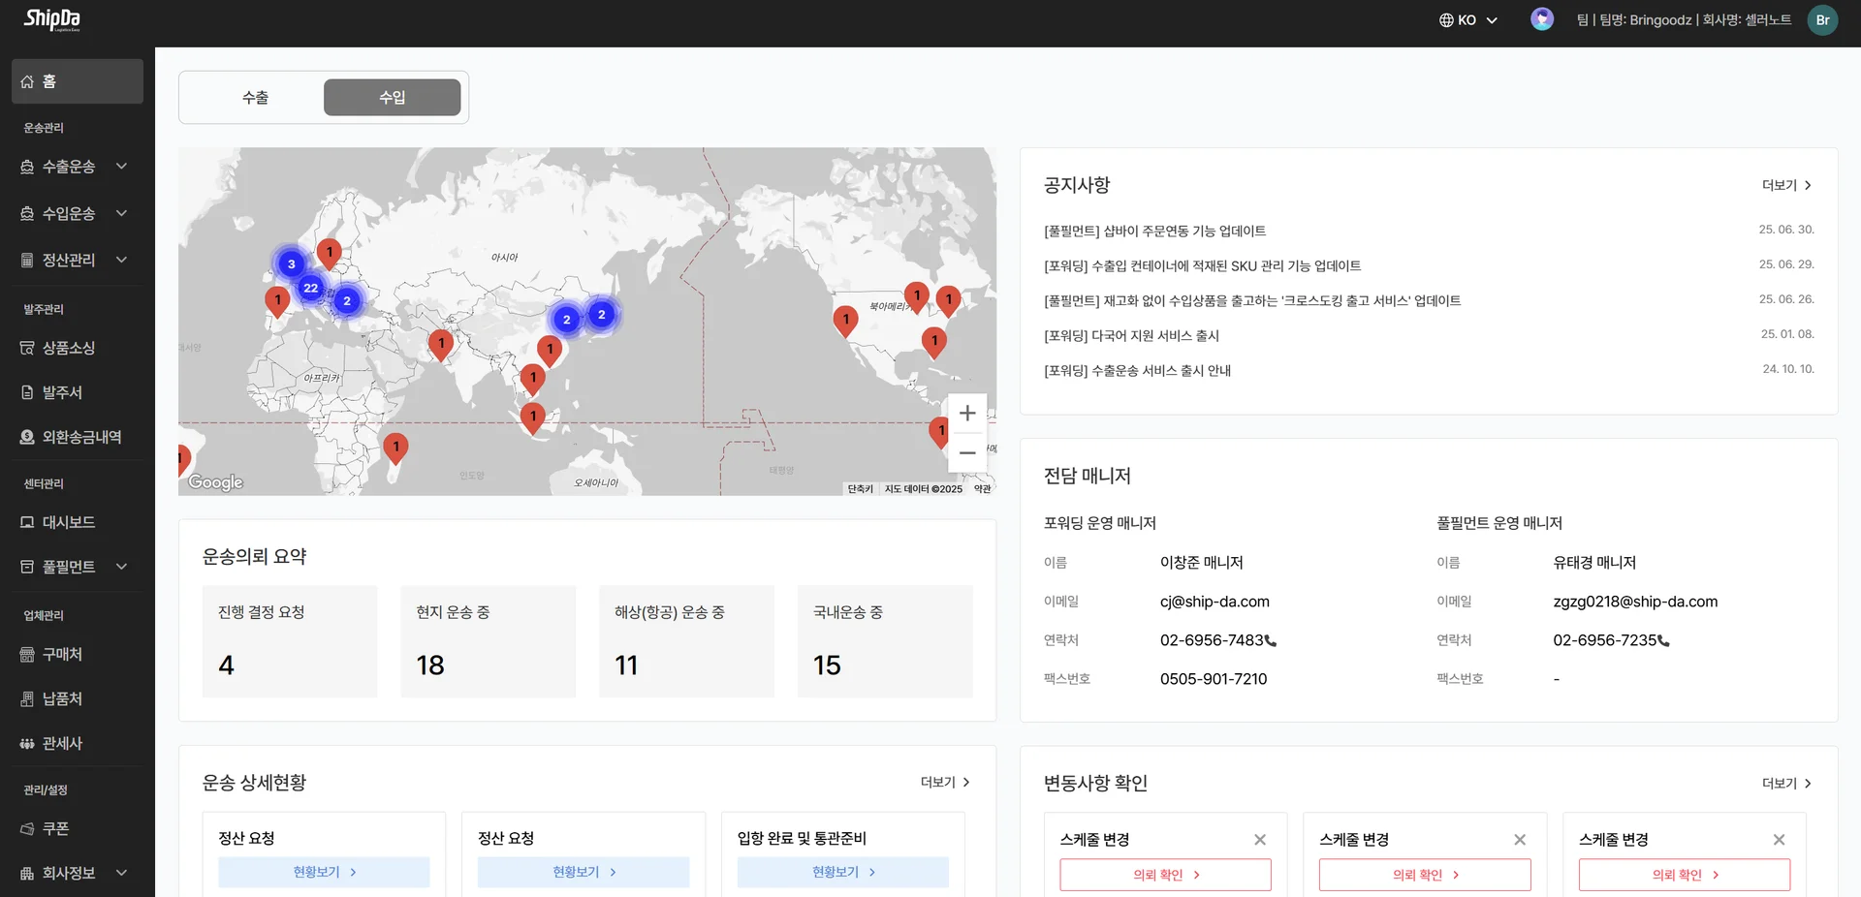Viewport: 1861px width, 897px height.
Task: Open the 발주서 menu item
Action: 62,392
